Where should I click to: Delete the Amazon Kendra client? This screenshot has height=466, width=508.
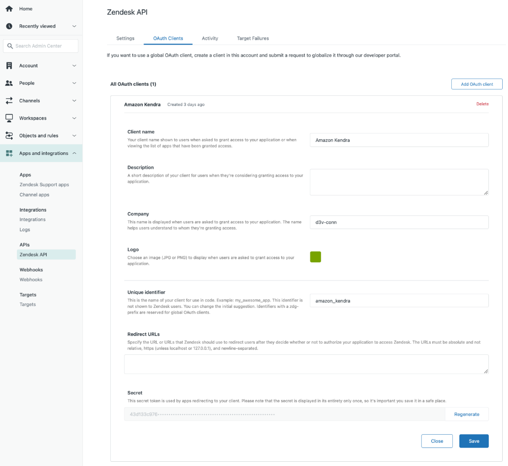pos(483,104)
